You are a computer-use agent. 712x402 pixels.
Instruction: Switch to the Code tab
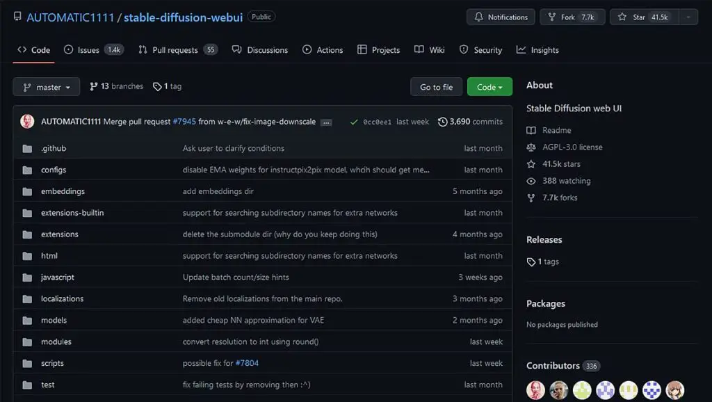33,50
